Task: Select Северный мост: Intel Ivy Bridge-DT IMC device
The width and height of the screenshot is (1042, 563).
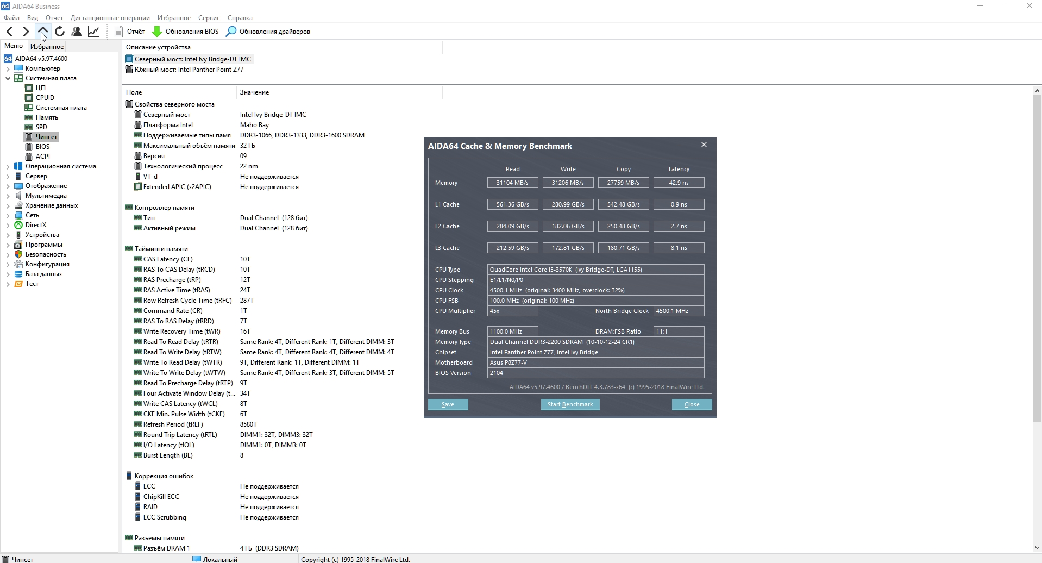Action: click(x=189, y=59)
